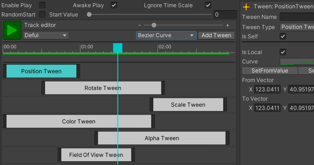The width and height of the screenshot is (314, 165).
Task: Click the Start Value slider handle
Action: pos(89,15)
